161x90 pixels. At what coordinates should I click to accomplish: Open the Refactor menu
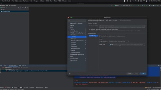(x=42, y=1)
